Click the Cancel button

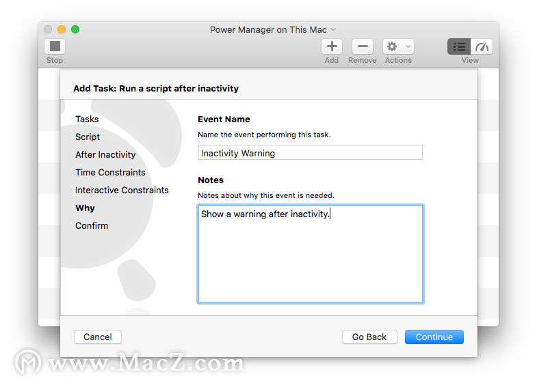[98, 337]
